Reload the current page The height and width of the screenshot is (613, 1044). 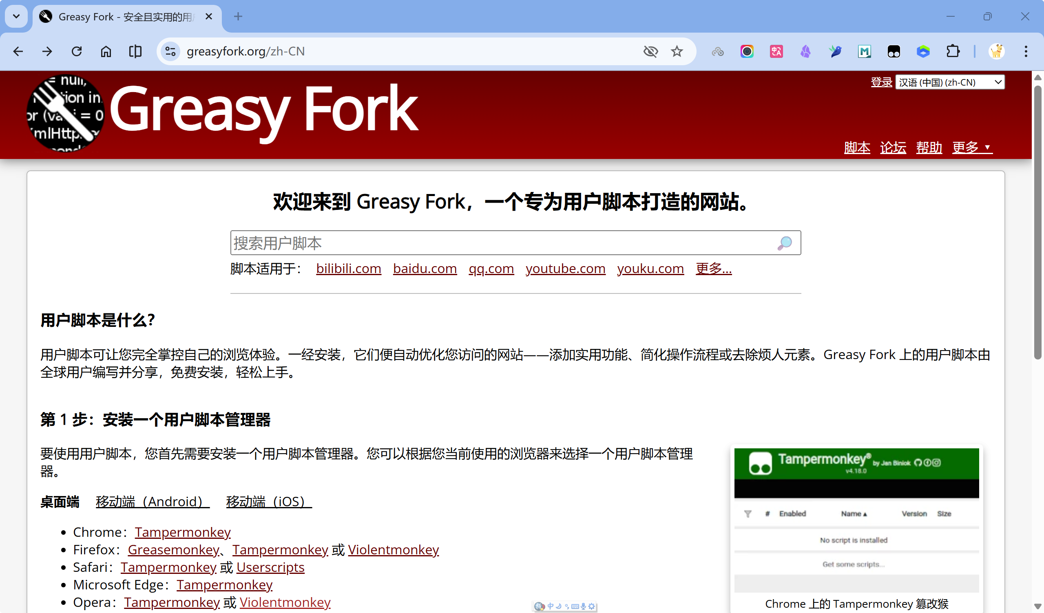coord(77,51)
